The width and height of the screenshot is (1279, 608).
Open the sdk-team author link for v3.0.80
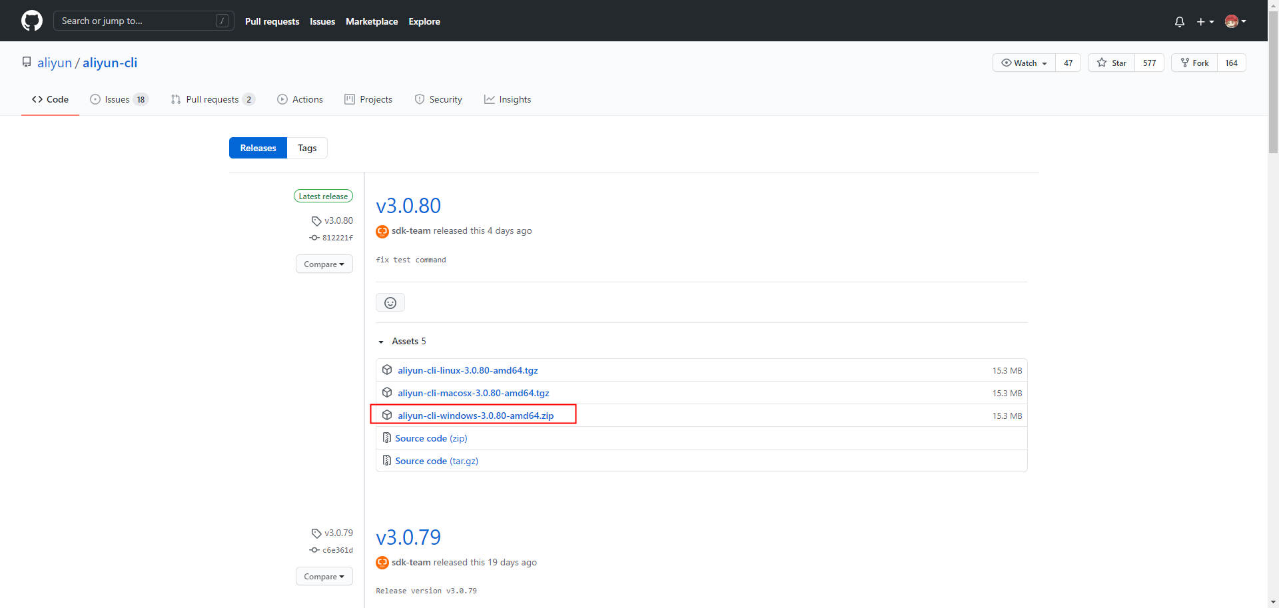click(411, 230)
